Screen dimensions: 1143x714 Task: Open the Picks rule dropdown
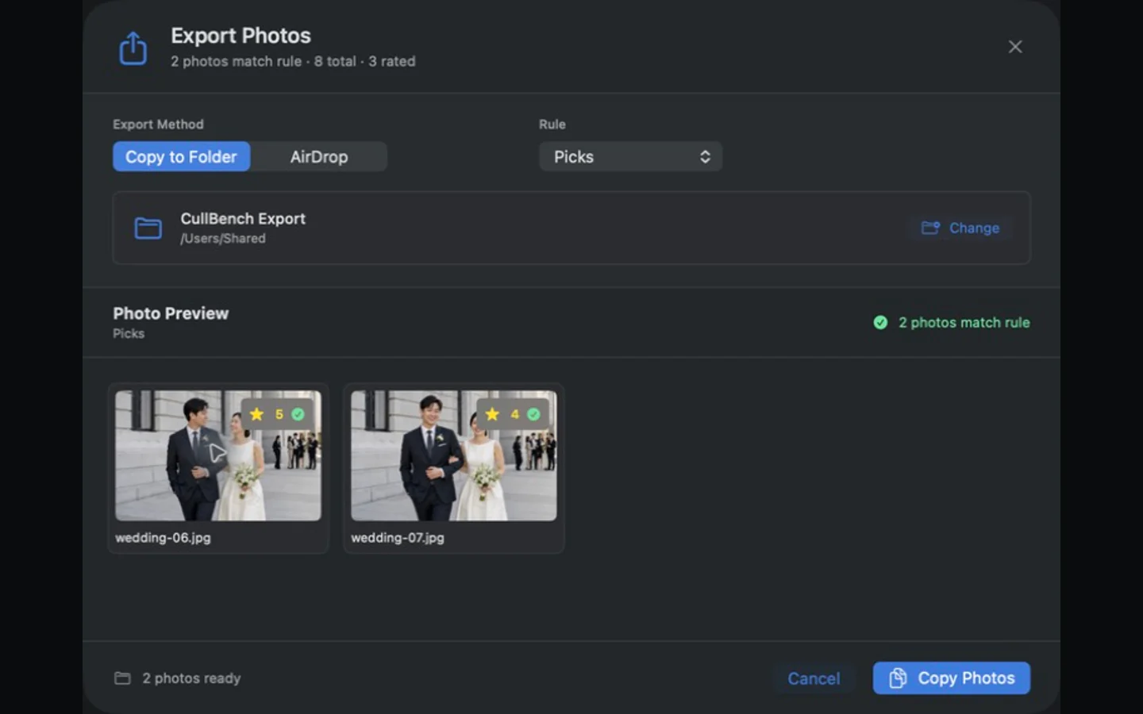pyautogui.click(x=630, y=156)
